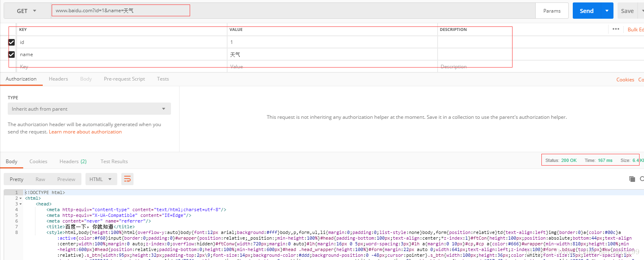Viewport: 644px width, 260px height.
Task: Switch response view to Preview
Action: coord(66,179)
